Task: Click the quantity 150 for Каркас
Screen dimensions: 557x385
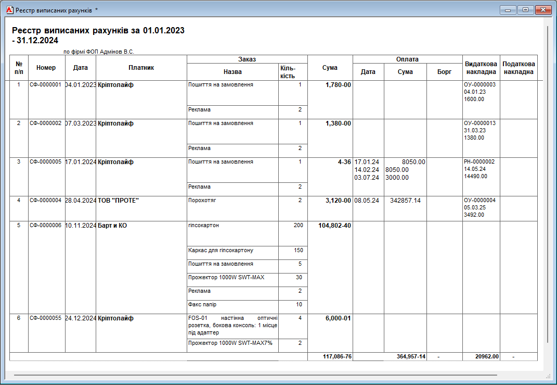Action: [x=299, y=250]
